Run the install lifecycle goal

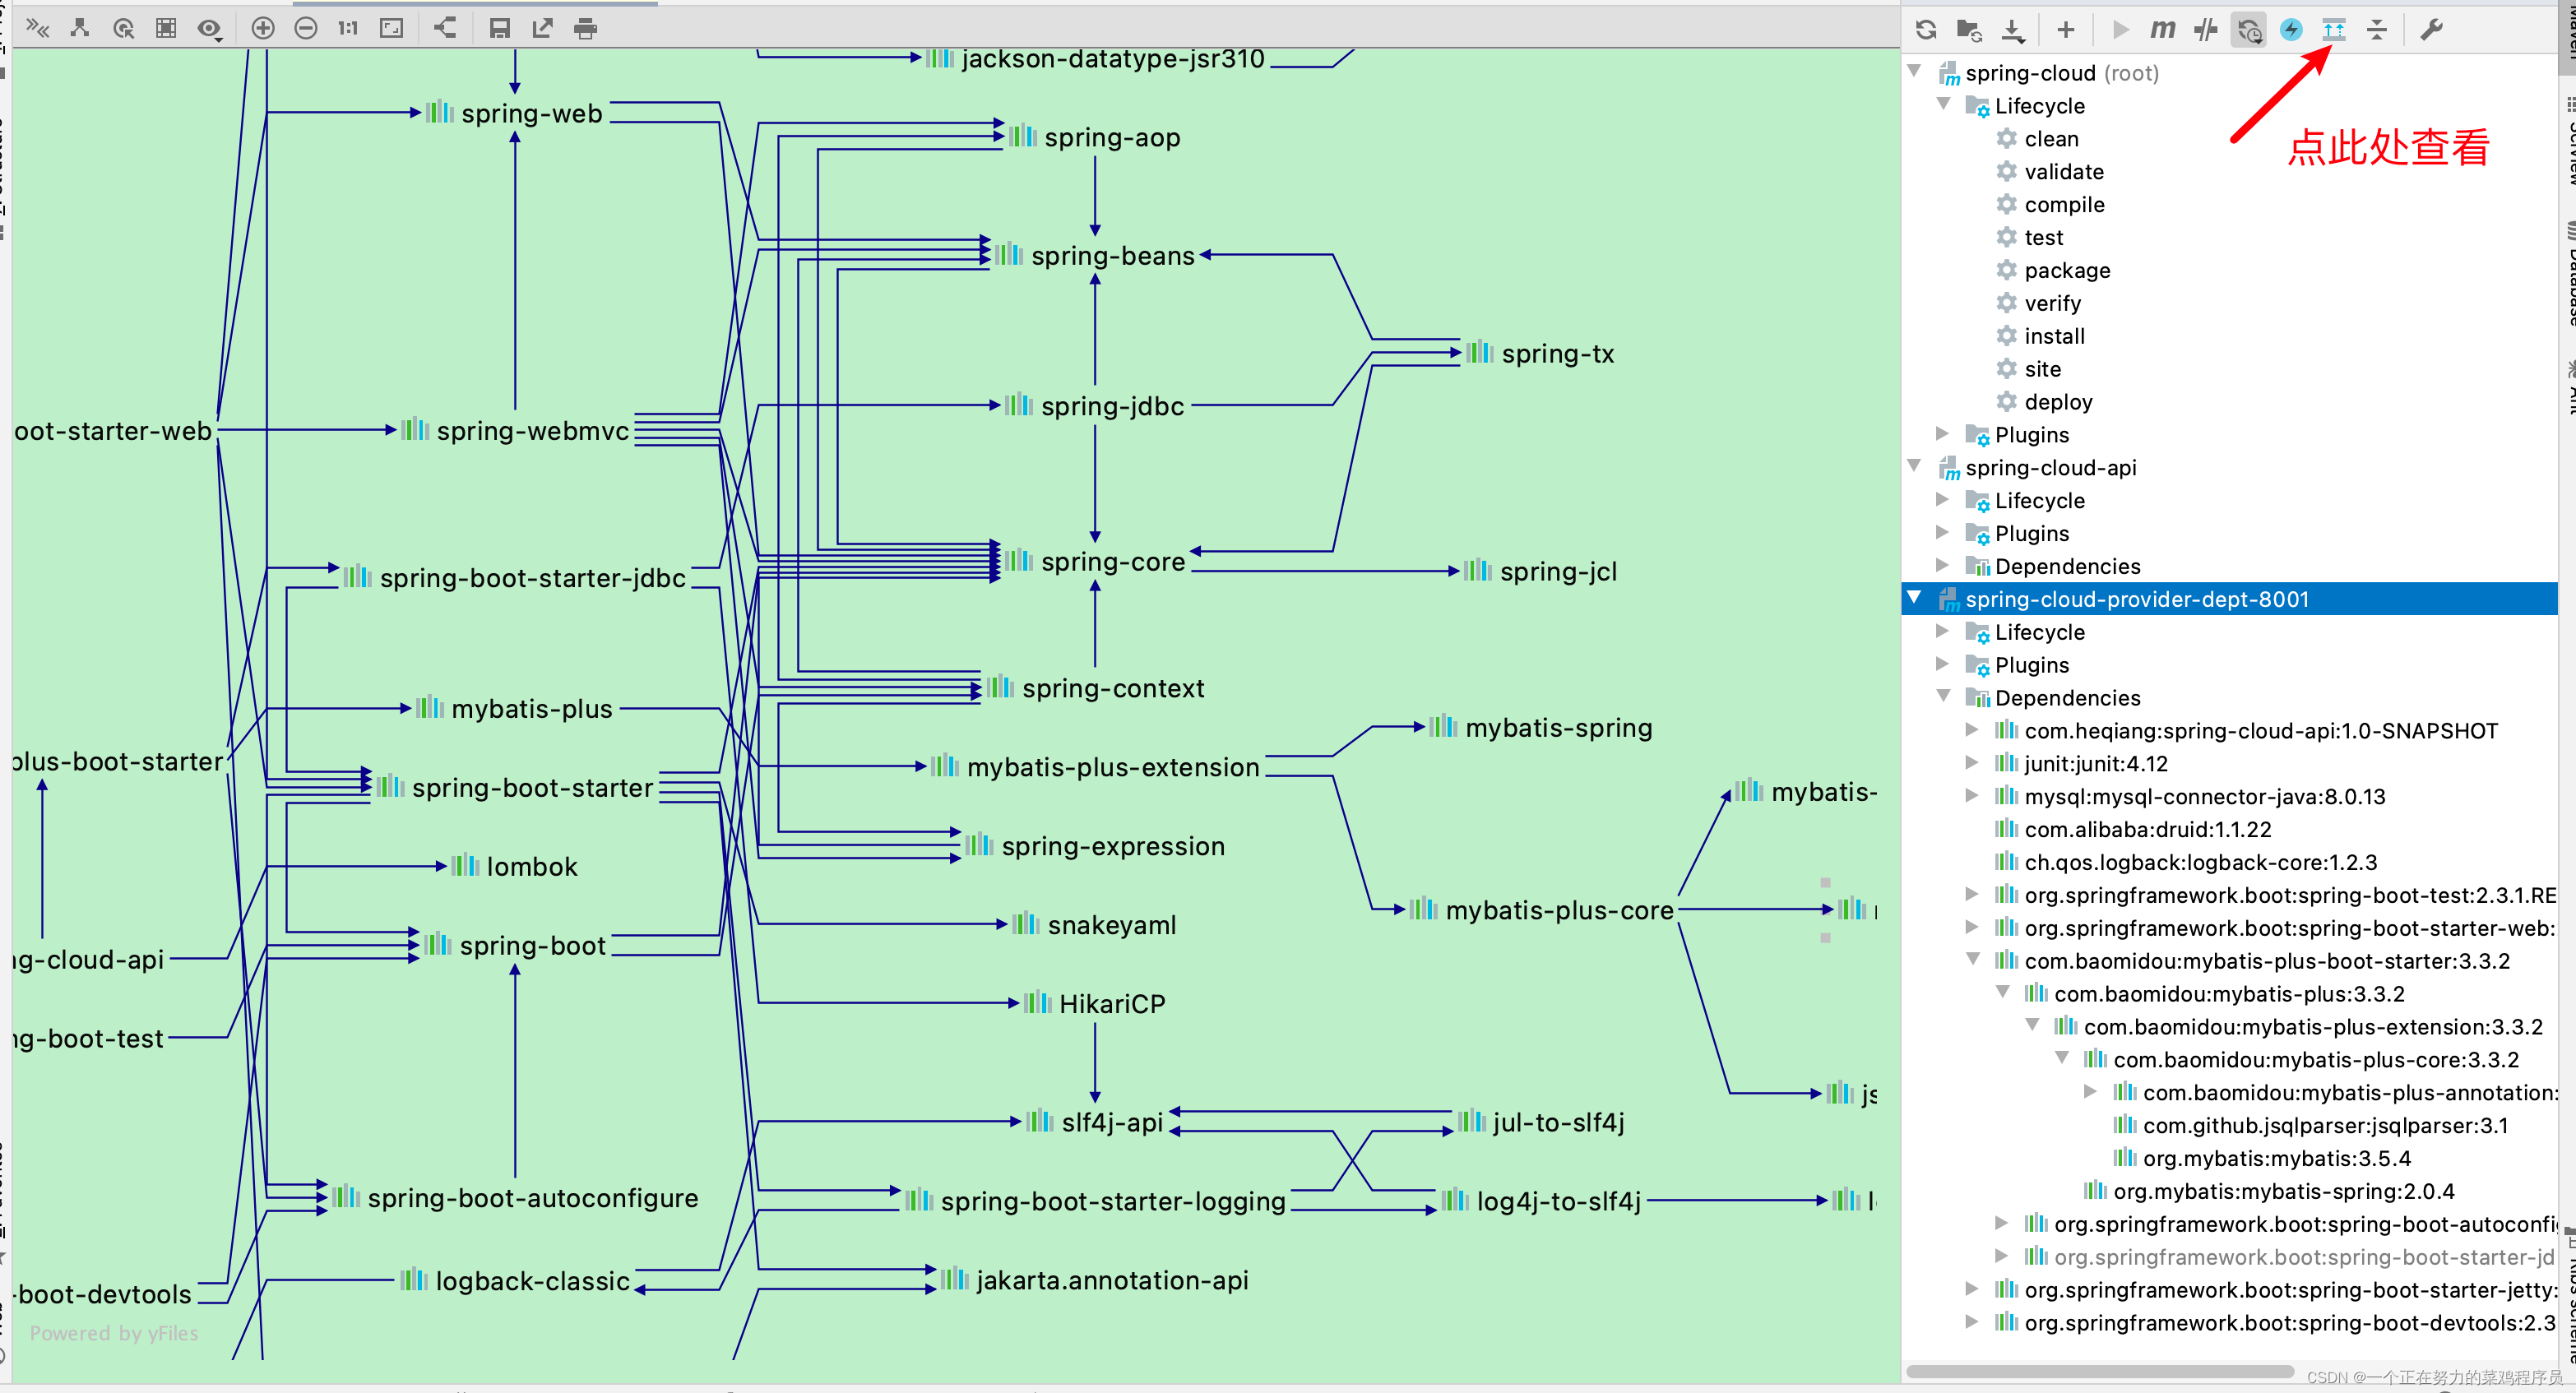[2054, 336]
